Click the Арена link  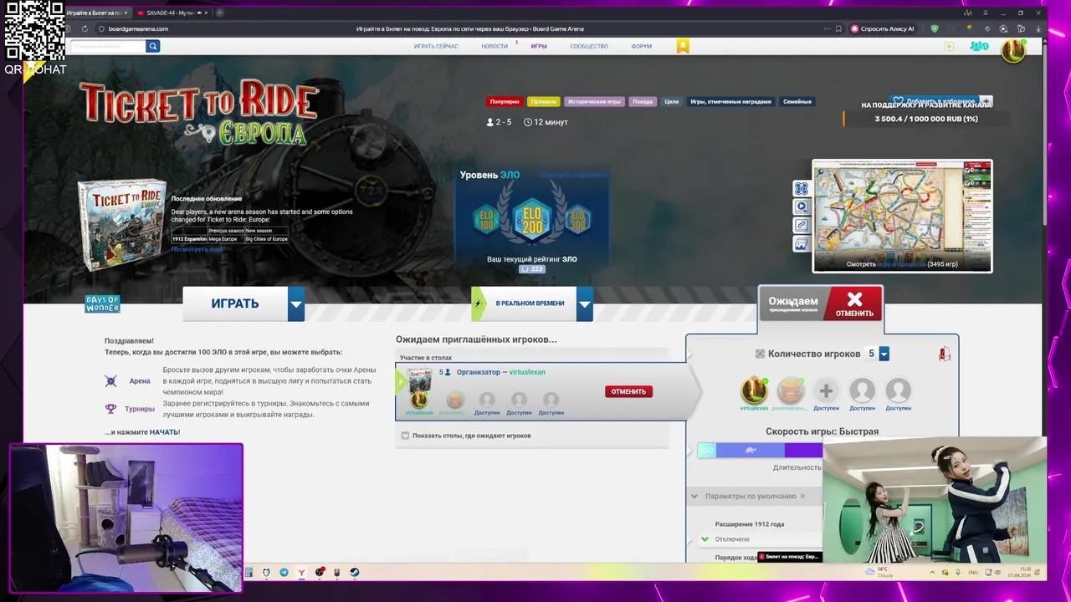140,381
